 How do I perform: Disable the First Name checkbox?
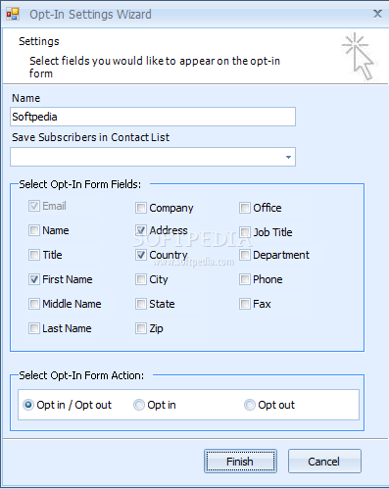[34, 279]
